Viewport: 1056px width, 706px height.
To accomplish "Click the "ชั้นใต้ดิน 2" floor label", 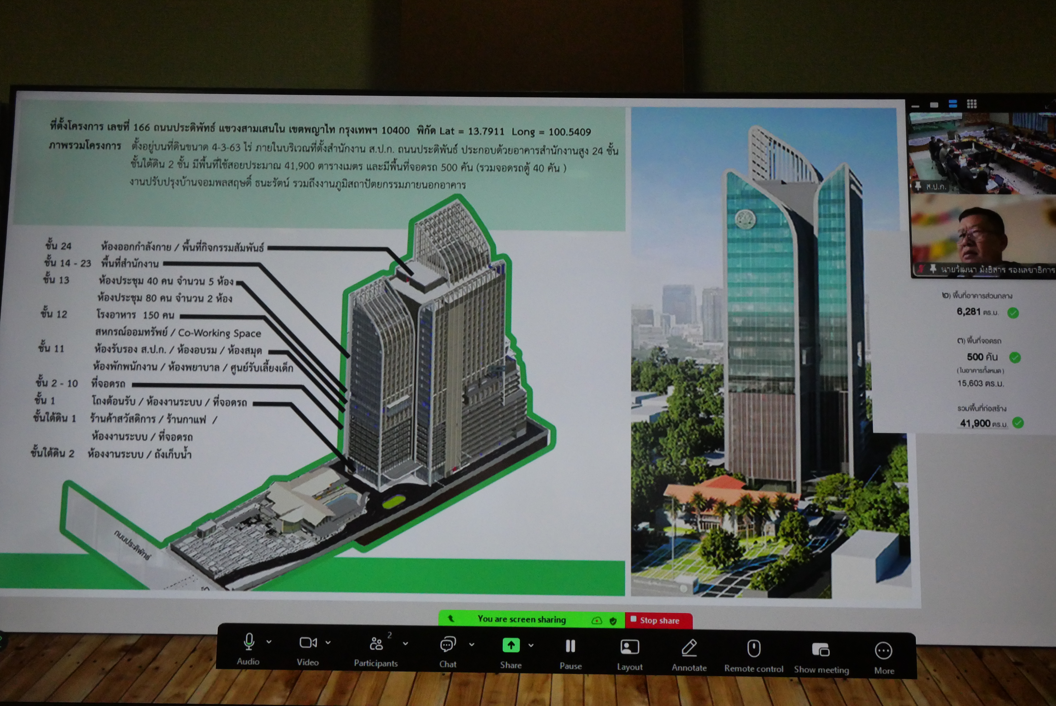I will [52, 453].
